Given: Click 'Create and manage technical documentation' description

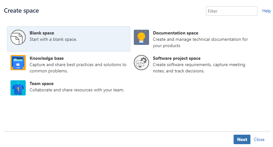Looking at the screenshot, I should (200, 42).
